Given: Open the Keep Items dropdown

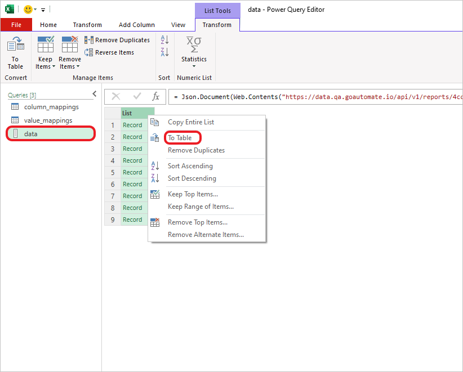Looking at the screenshot, I should [46, 53].
